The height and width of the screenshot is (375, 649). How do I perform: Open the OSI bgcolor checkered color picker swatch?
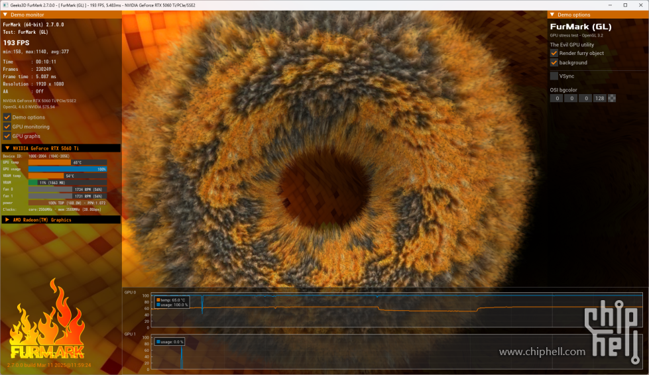(612, 98)
